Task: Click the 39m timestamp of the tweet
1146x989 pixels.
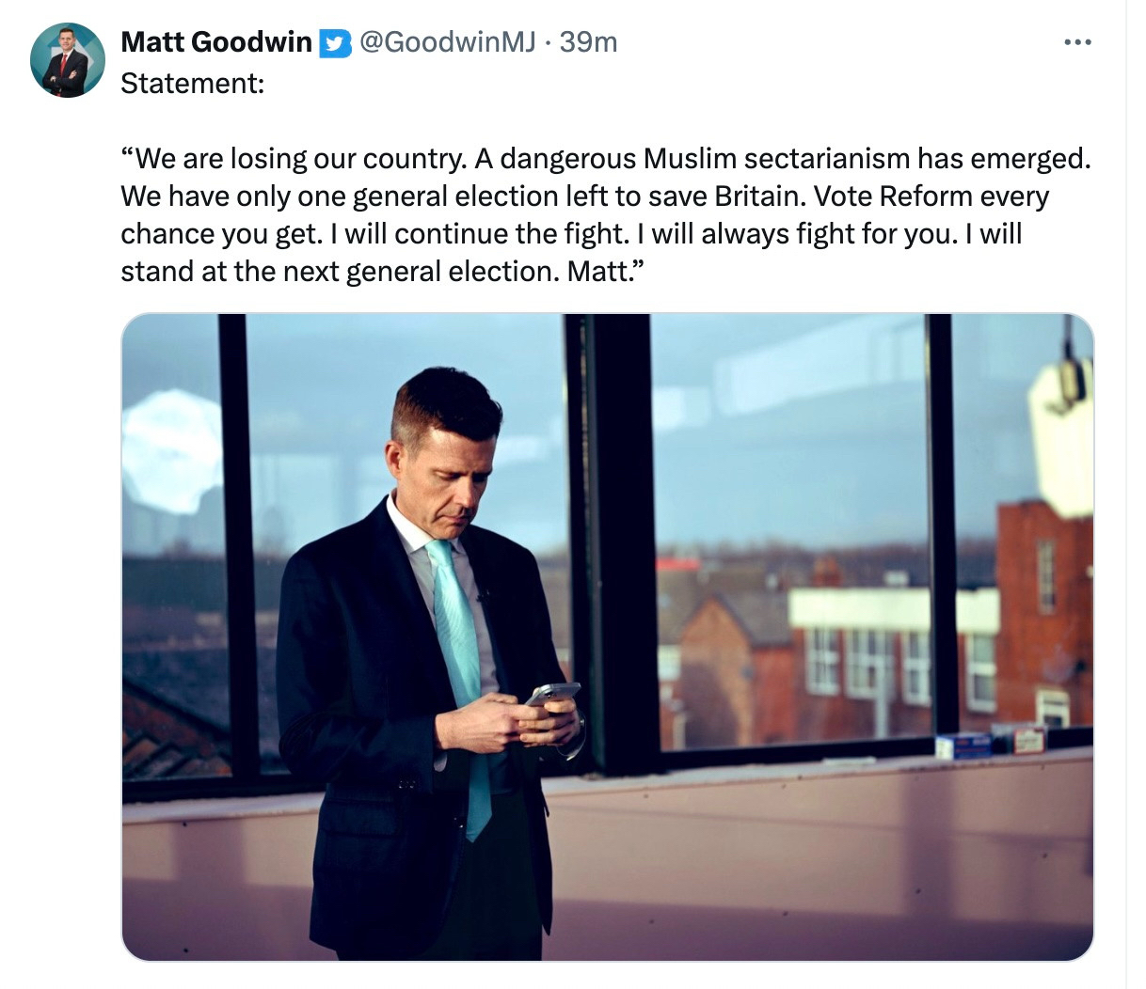Action: [x=589, y=42]
